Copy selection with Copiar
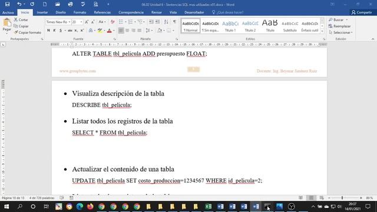The height and width of the screenshot is (212, 377). click(x=21, y=26)
